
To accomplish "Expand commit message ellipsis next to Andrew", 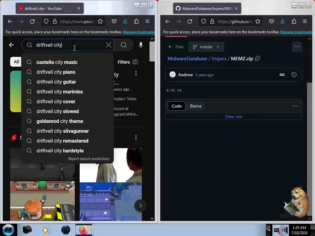I will click(282, 75).
